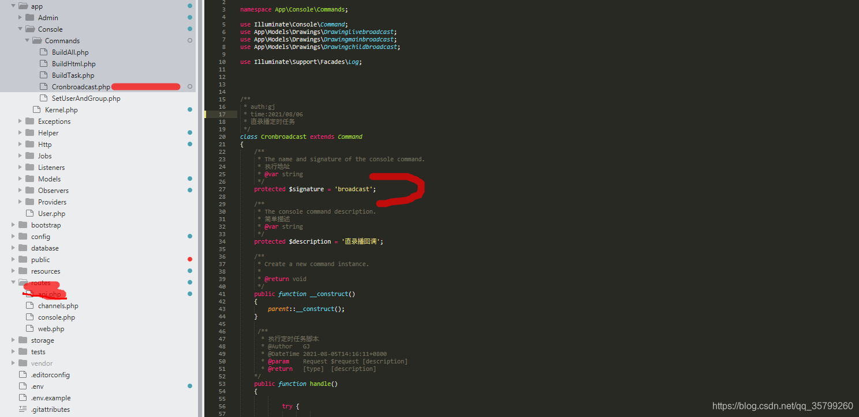The width and height of the screenshot is (859, 417).
Task: Click the blue dot next to the .env file
Action: 189,386
